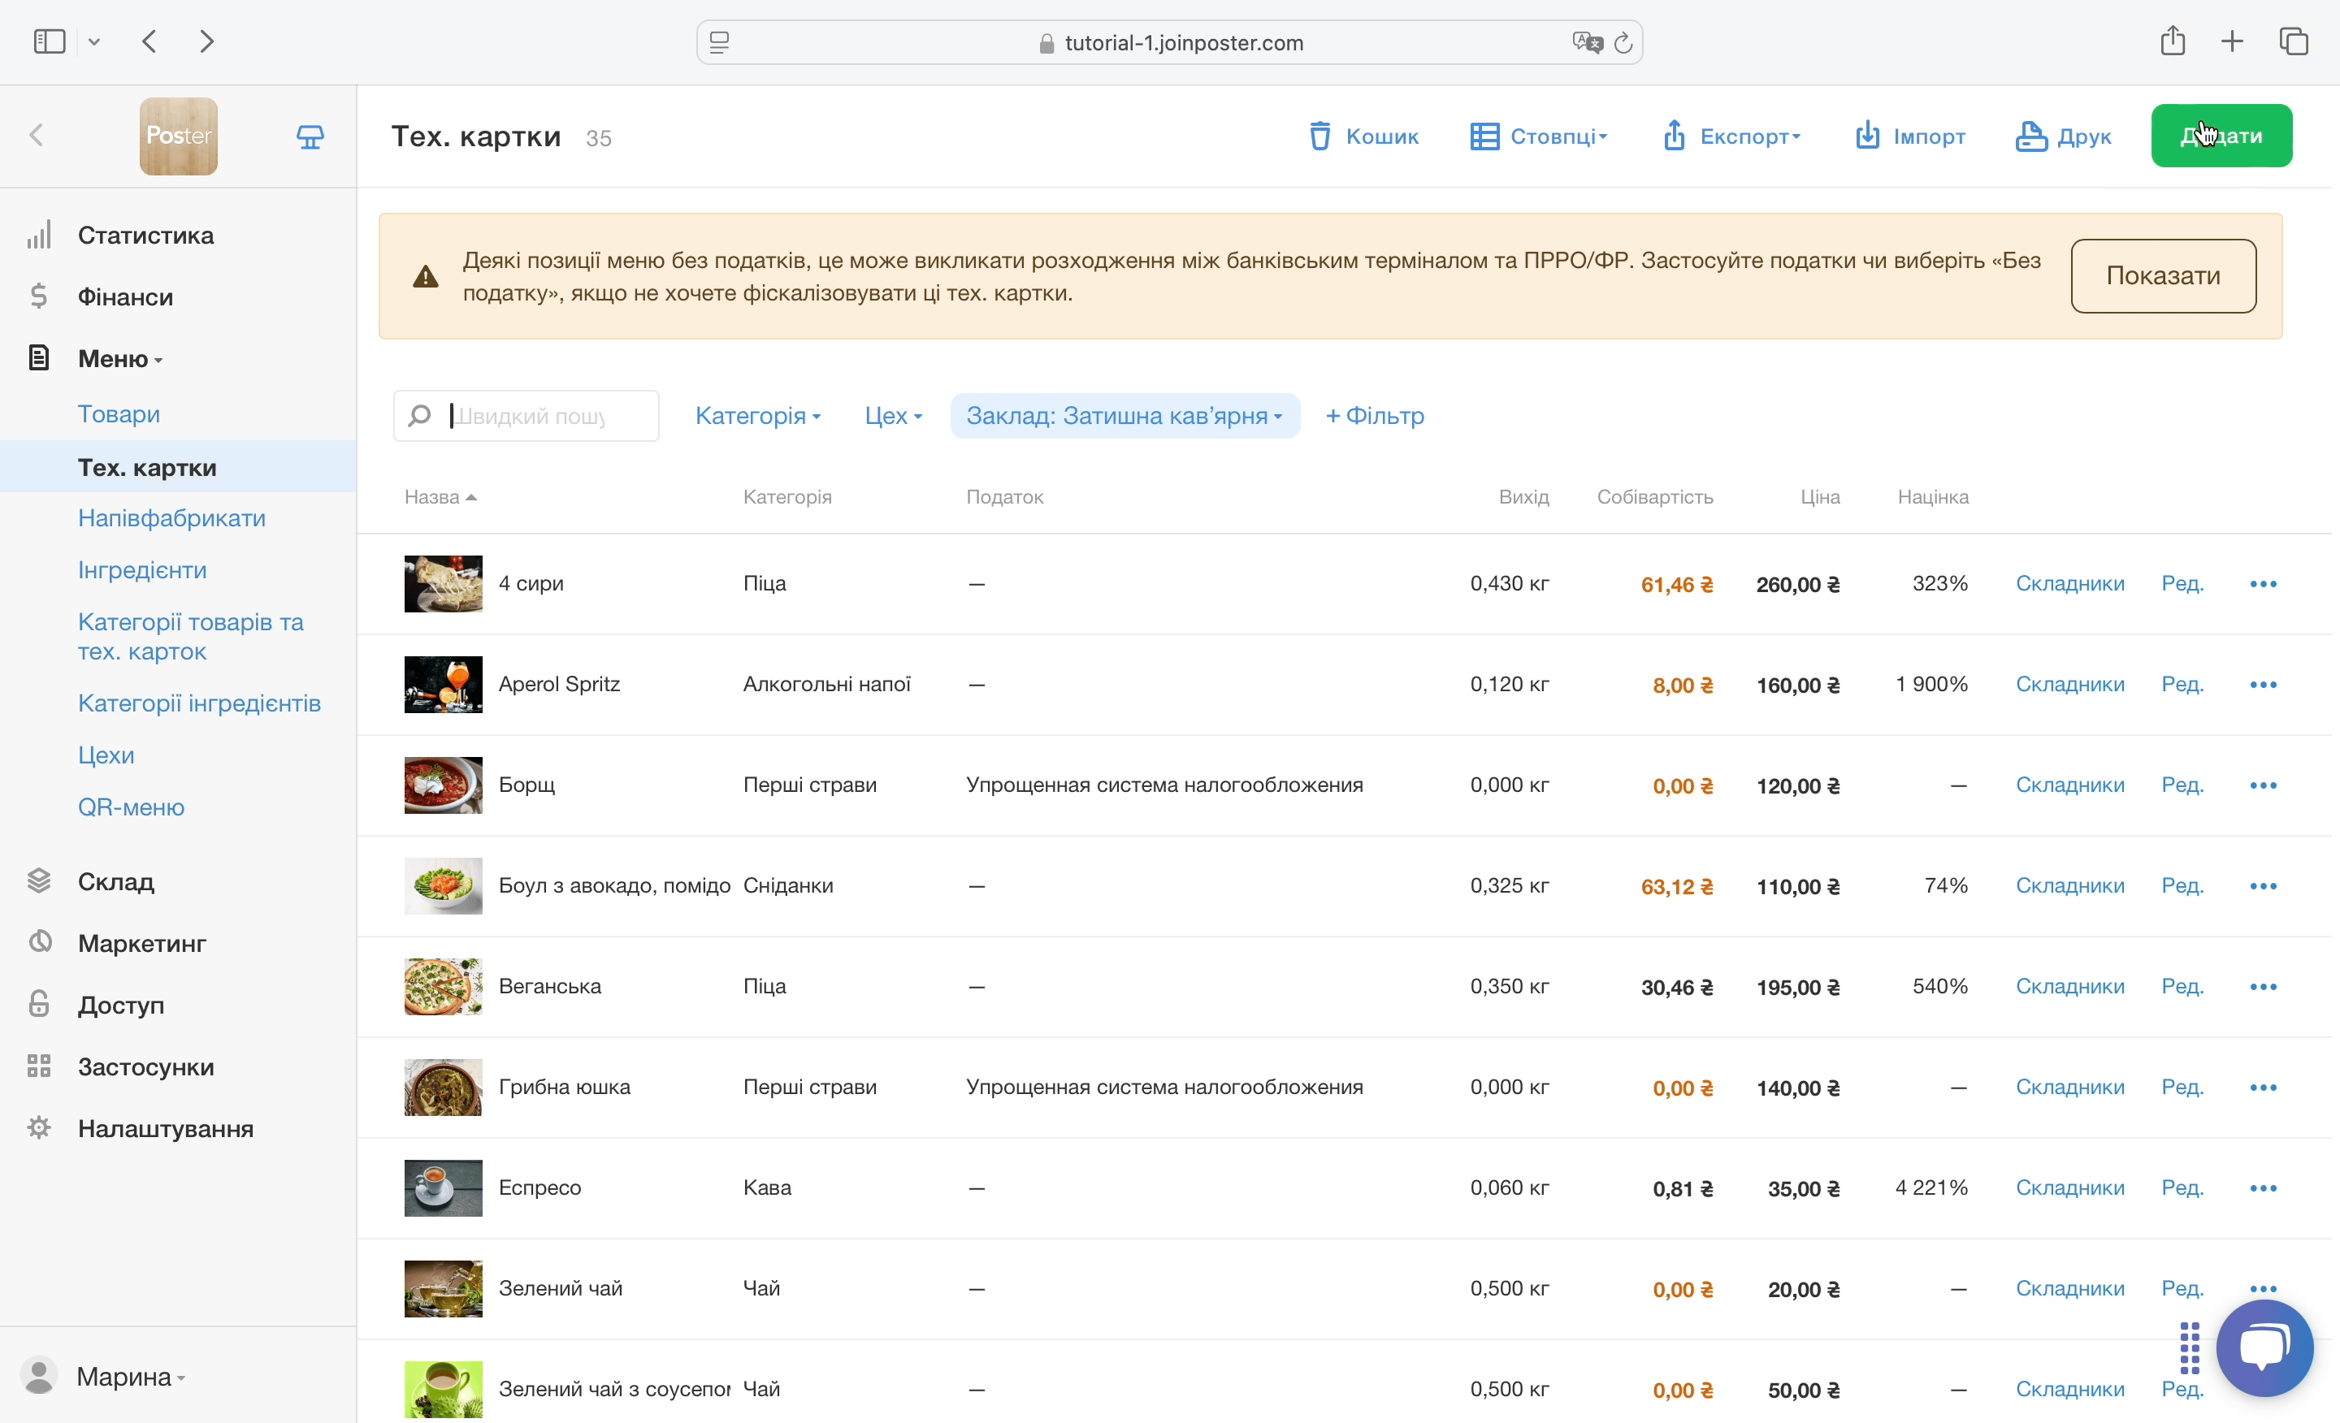Open QR-меню in the menu
Viewport: 2340px width, 1423px height.
(x=131, y=808)
